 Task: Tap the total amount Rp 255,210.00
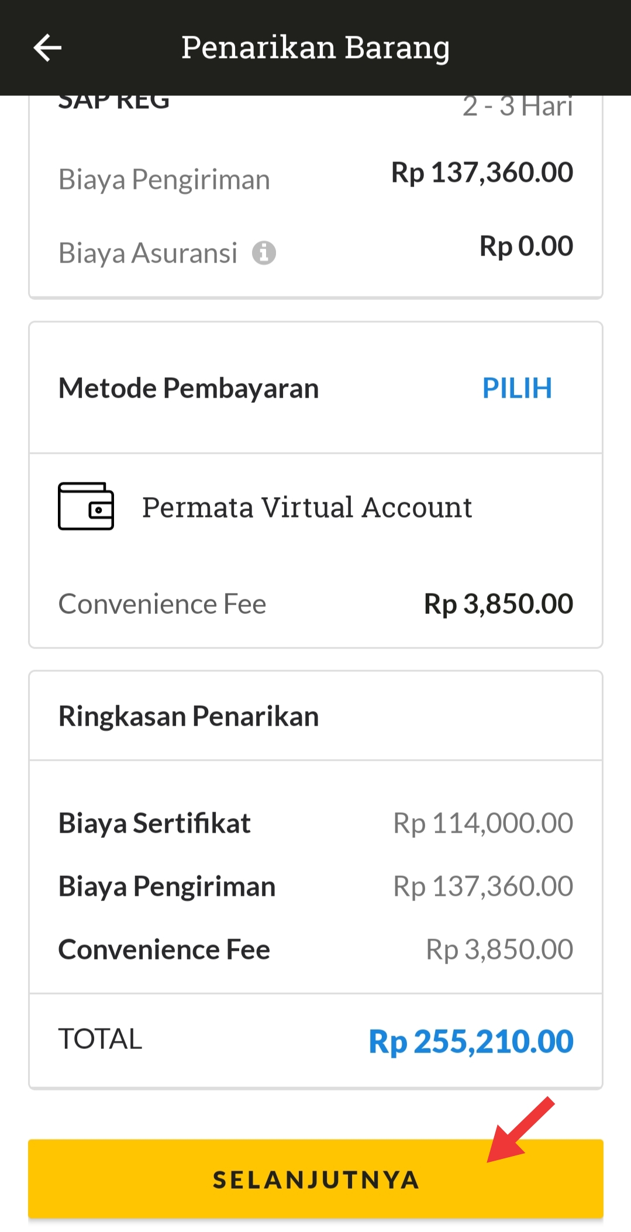471,1041
